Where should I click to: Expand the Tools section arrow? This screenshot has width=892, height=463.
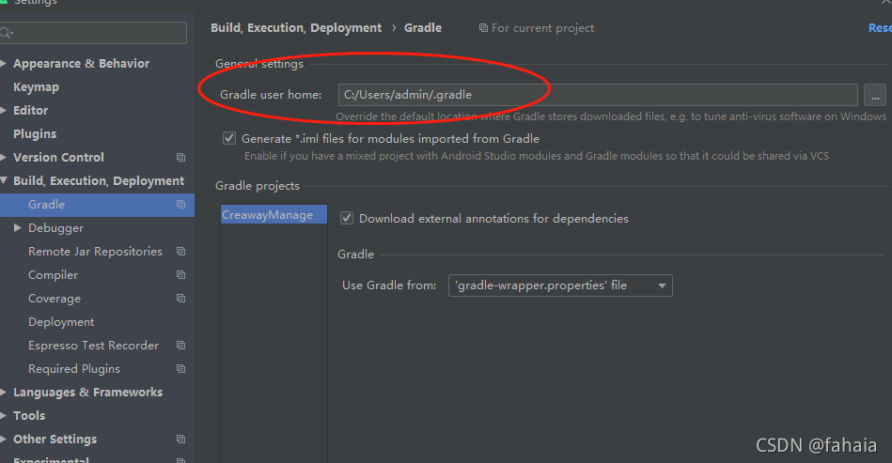4,416
